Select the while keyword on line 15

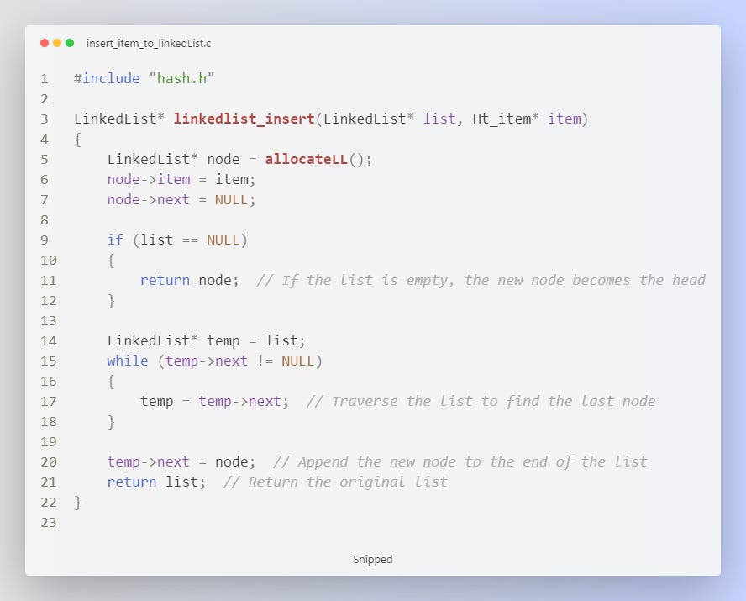(x=128, y=361)
